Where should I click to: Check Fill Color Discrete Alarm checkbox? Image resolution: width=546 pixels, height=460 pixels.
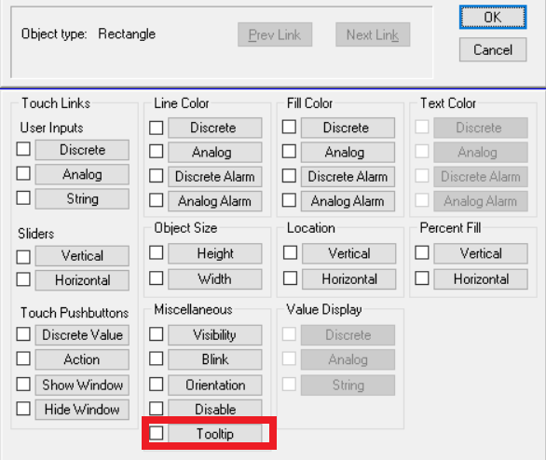point(289,176)
